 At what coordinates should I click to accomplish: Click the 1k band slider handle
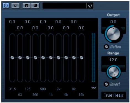[51, 58]
